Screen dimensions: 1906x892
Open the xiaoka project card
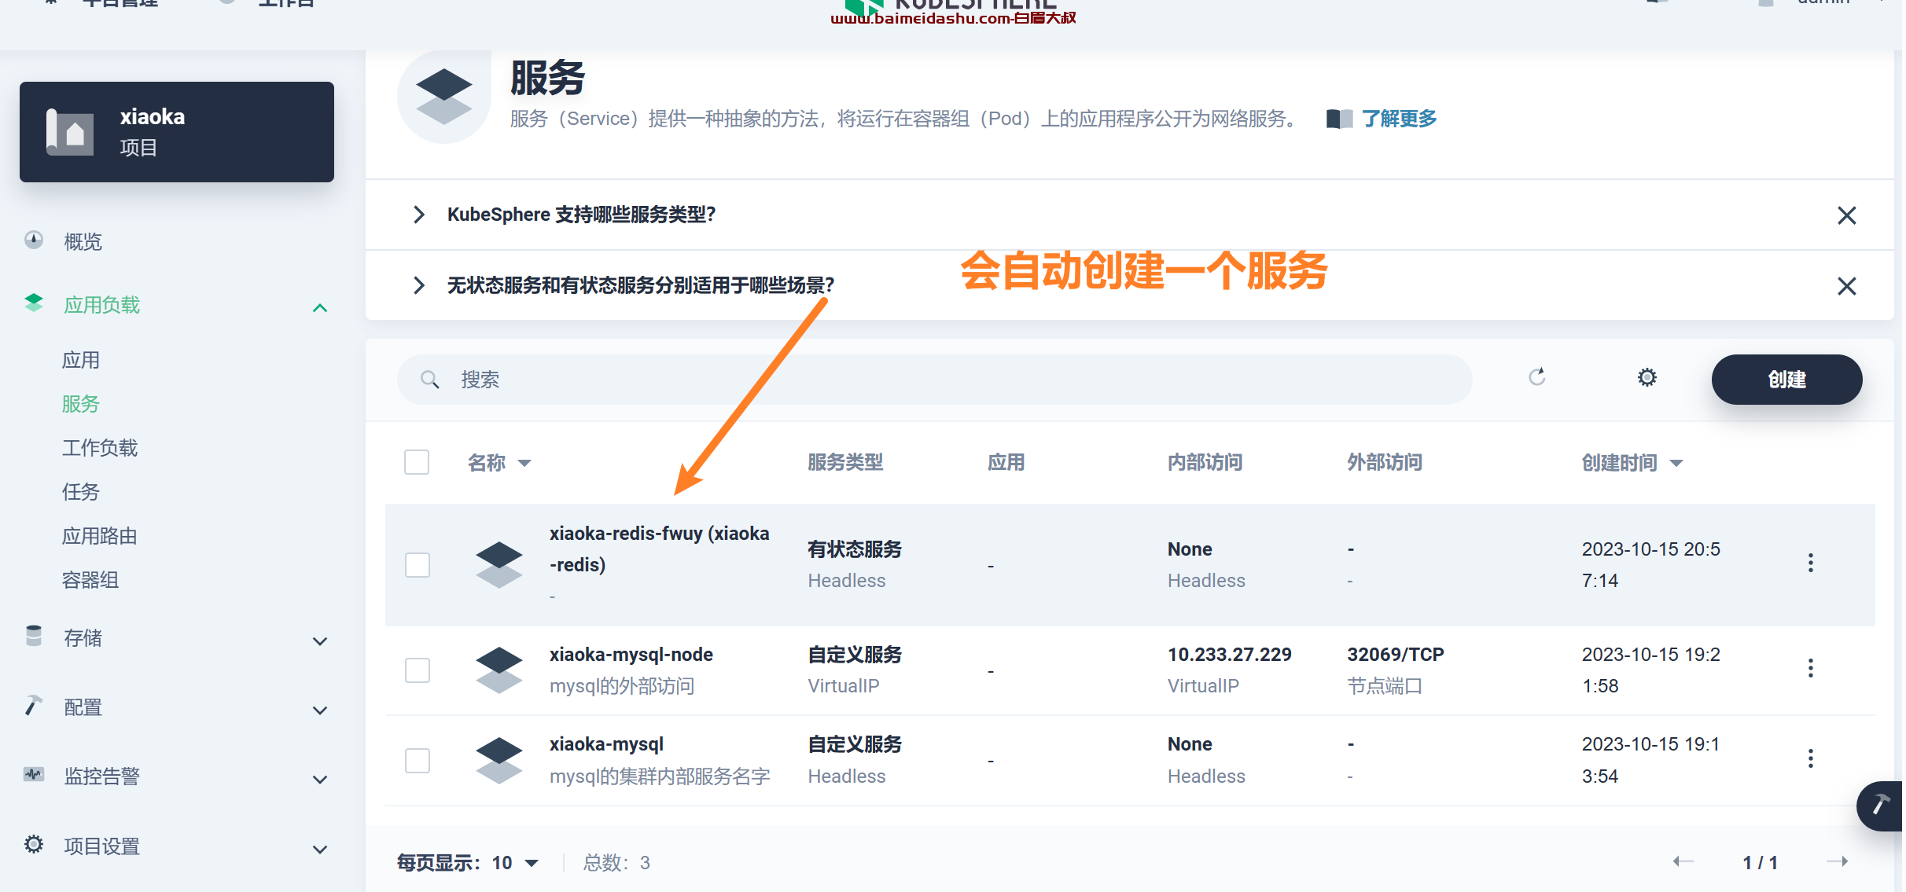(177, 132)
